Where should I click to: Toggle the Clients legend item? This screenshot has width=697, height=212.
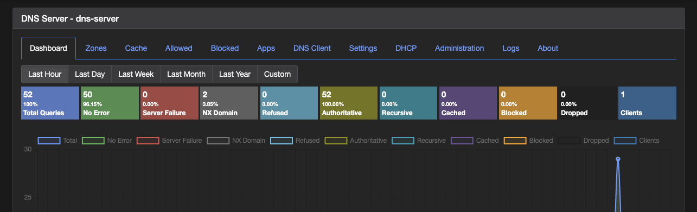(625, 141)
